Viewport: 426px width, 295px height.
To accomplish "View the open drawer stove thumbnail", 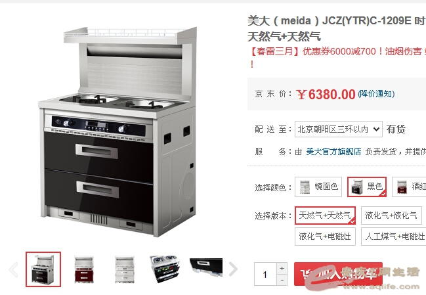I will click(x=165, y=269).
